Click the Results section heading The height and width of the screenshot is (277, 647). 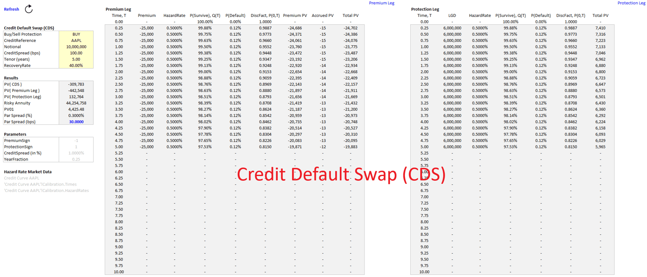point(11,78)
